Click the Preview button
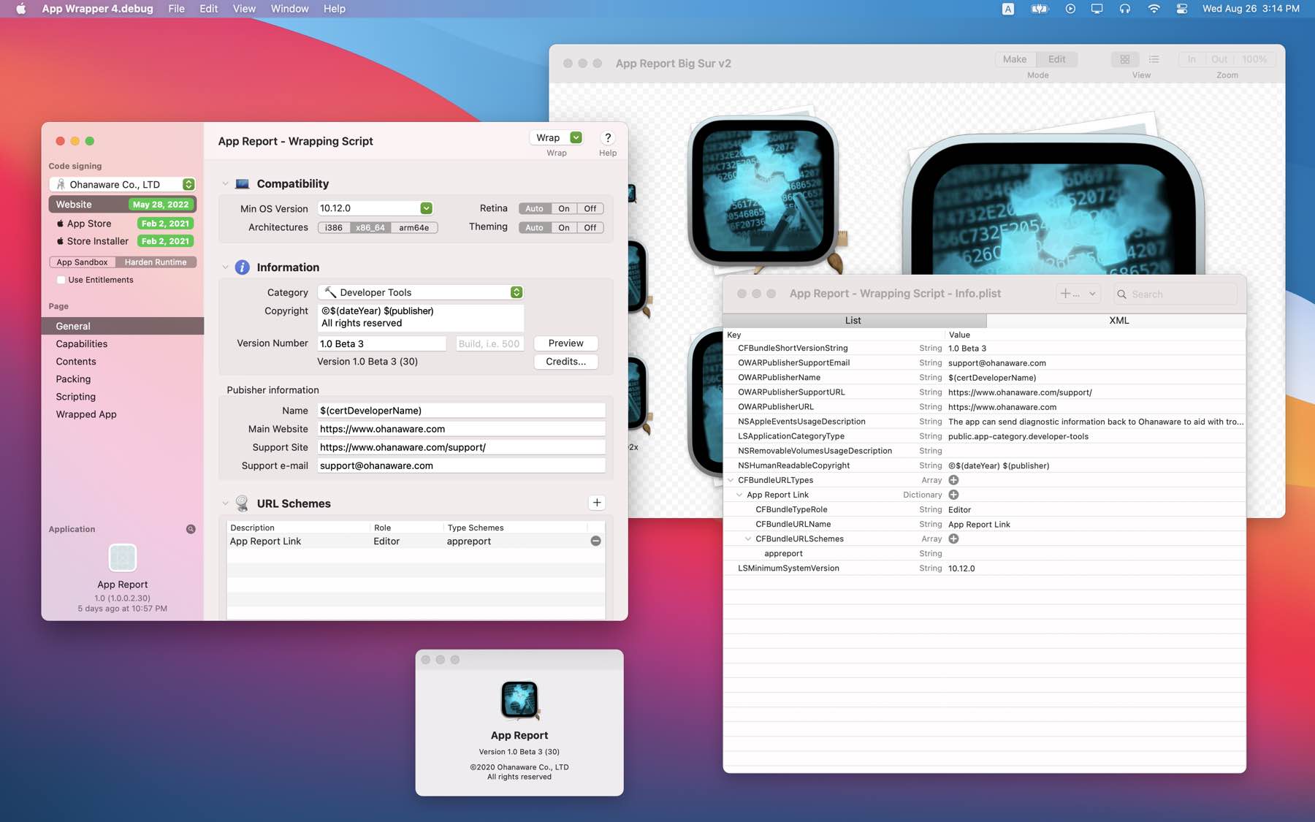The height and width of the screenshot is (822, 1315). pos(566,343)
